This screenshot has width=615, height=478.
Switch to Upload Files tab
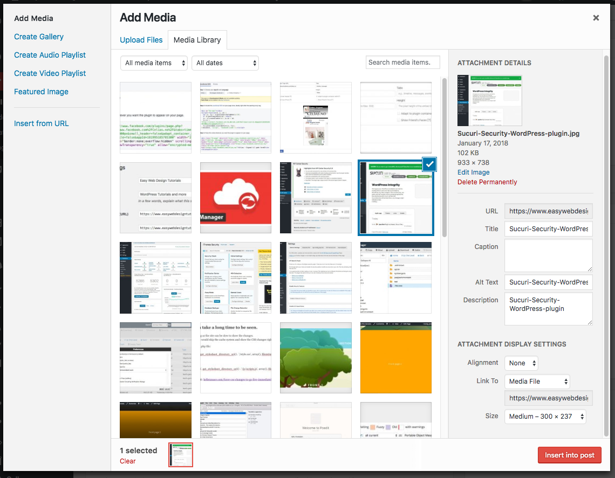141,40
